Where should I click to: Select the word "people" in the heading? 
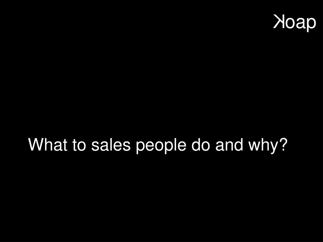161,146
